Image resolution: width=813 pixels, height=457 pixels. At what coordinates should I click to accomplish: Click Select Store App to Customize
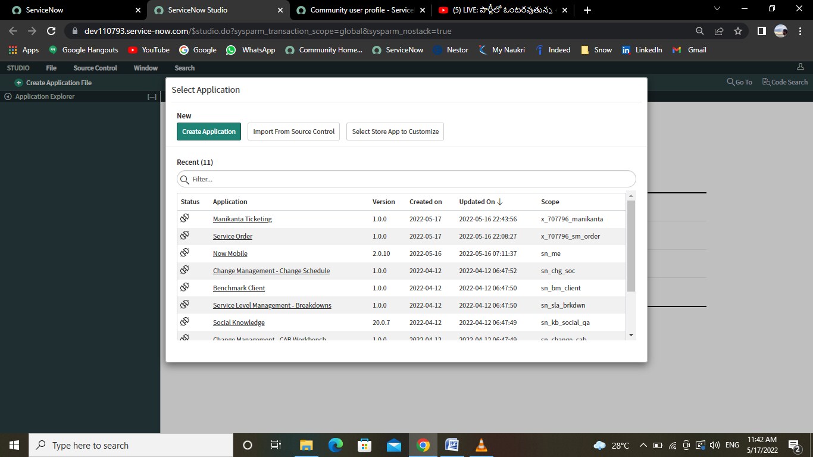pos(395,132)
